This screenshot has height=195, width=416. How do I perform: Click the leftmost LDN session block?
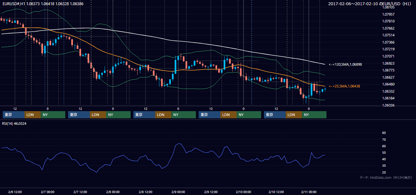pos(33,115)
